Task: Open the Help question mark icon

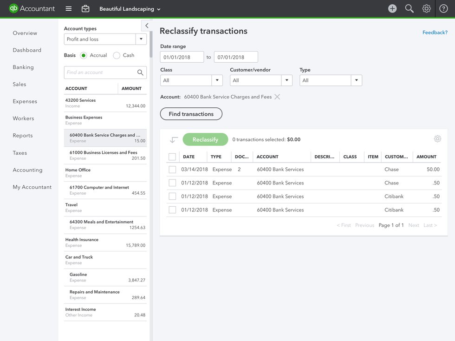Action: (443, 9)
